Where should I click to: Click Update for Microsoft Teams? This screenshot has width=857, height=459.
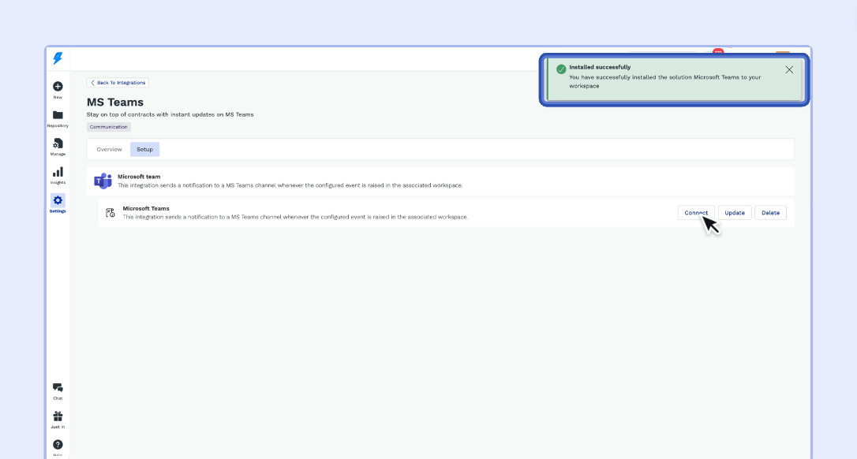[735, 213]
